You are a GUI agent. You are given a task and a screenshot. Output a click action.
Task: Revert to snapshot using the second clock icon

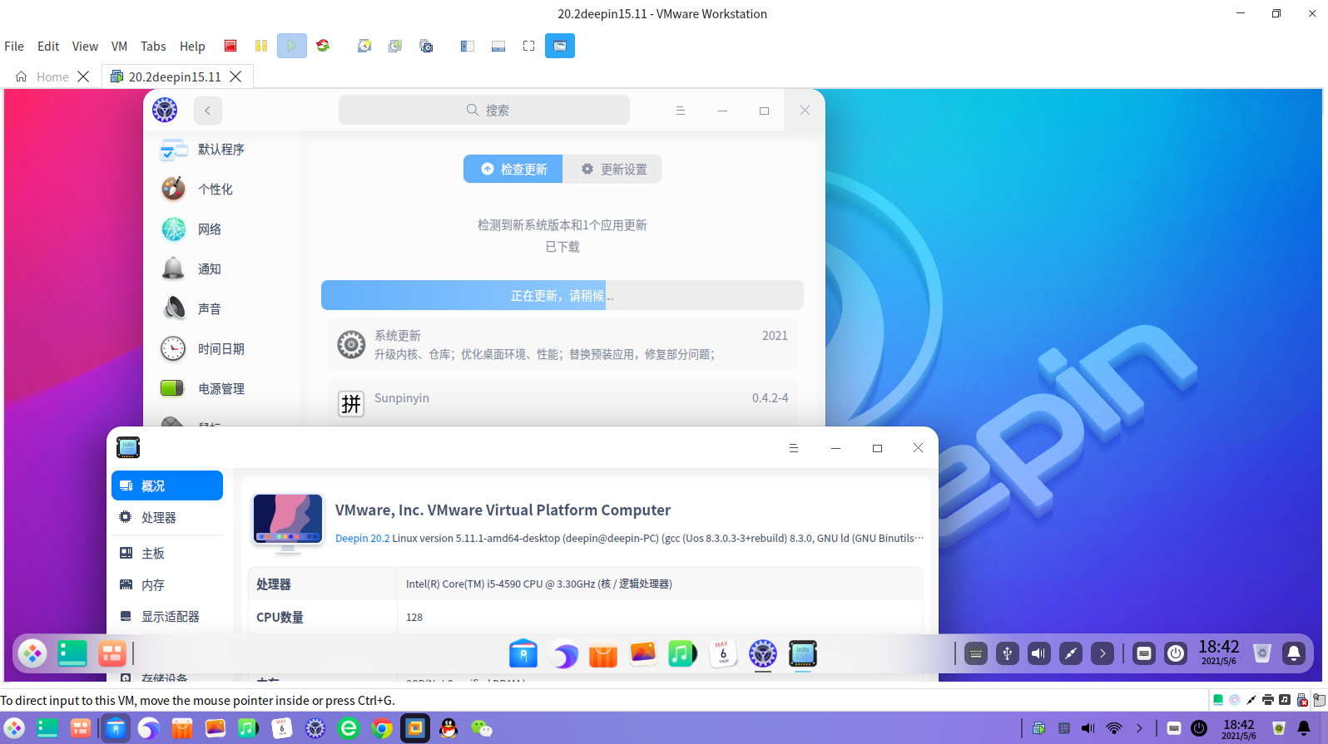(x=395, y=46)
